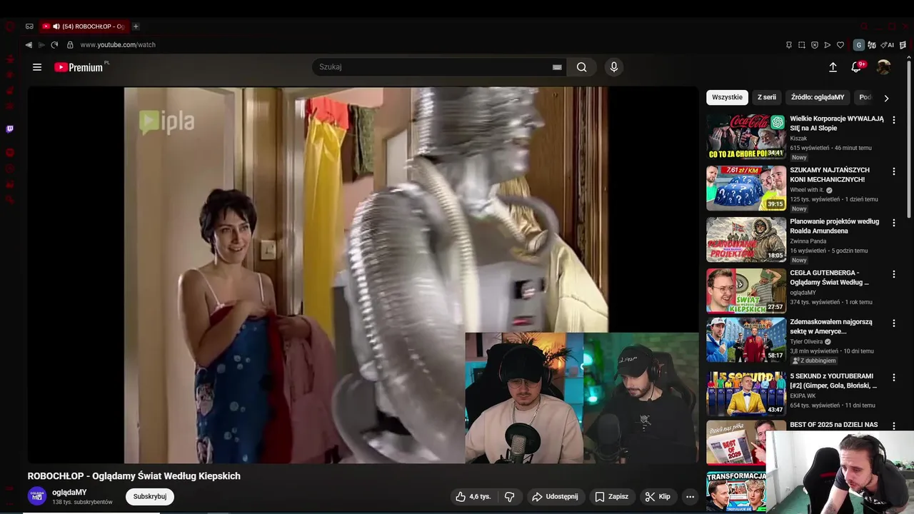Bookmark the page with the heart icon
The height and width of the screenshot is (514, 914).
pyautogui.click(x=840, y=45)
